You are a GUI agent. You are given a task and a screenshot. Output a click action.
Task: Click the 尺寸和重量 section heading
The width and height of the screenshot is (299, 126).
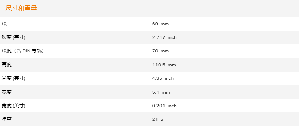pos(21,8)
